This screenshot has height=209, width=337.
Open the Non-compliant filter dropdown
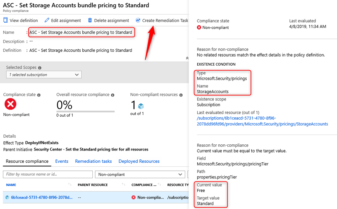(140, 174)
